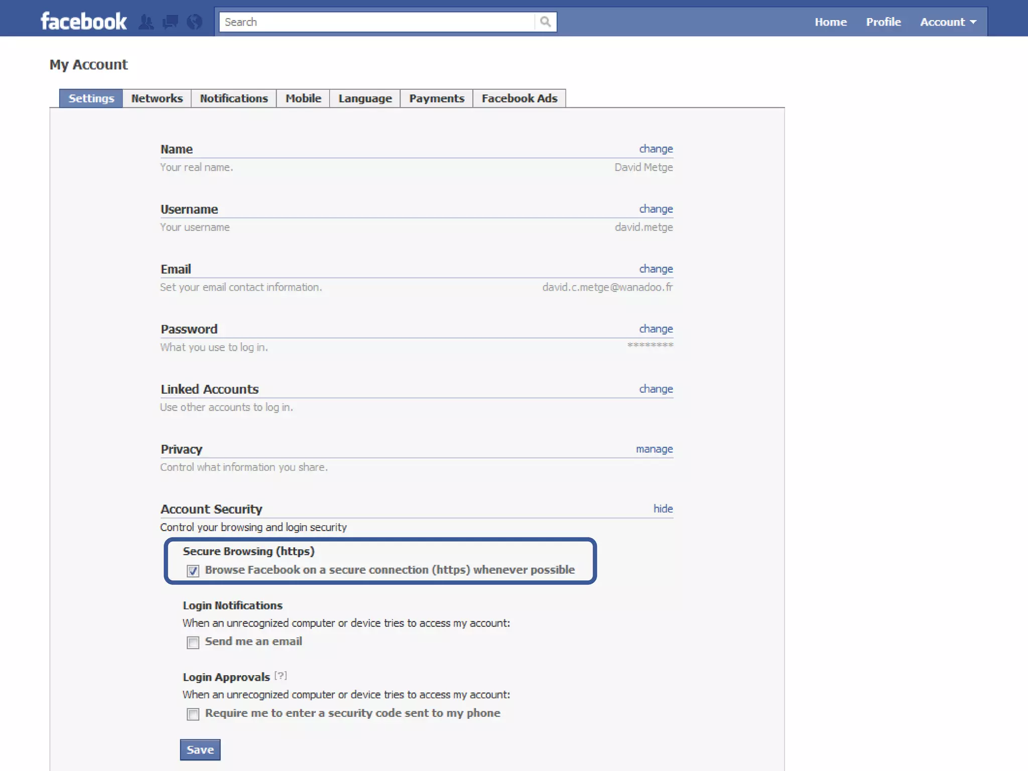Viewport: 1028px width, 771px height.
Task: Click the Login Approvals help [?] icon
Action: 281,676
